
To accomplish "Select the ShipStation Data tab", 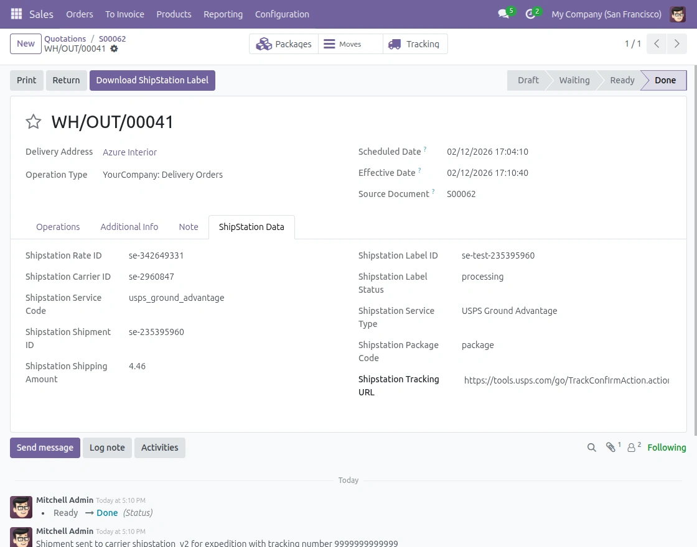I will coord(251,227).
